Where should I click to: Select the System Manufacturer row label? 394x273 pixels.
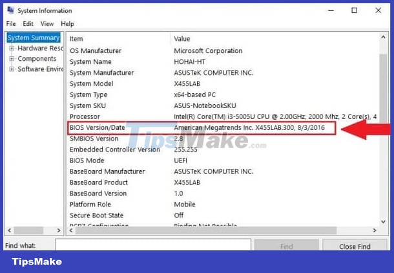click(102, 73)
